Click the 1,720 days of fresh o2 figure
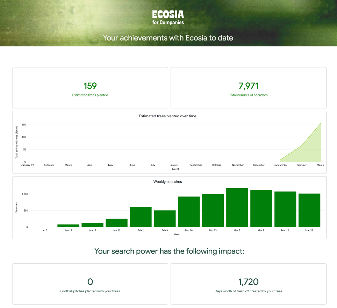This screenshot has height=308, width=337. [x=248, y=282]
